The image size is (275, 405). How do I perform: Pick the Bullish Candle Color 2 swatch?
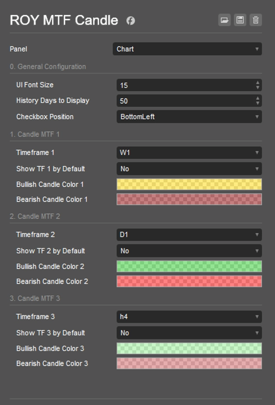pos(189,266)
